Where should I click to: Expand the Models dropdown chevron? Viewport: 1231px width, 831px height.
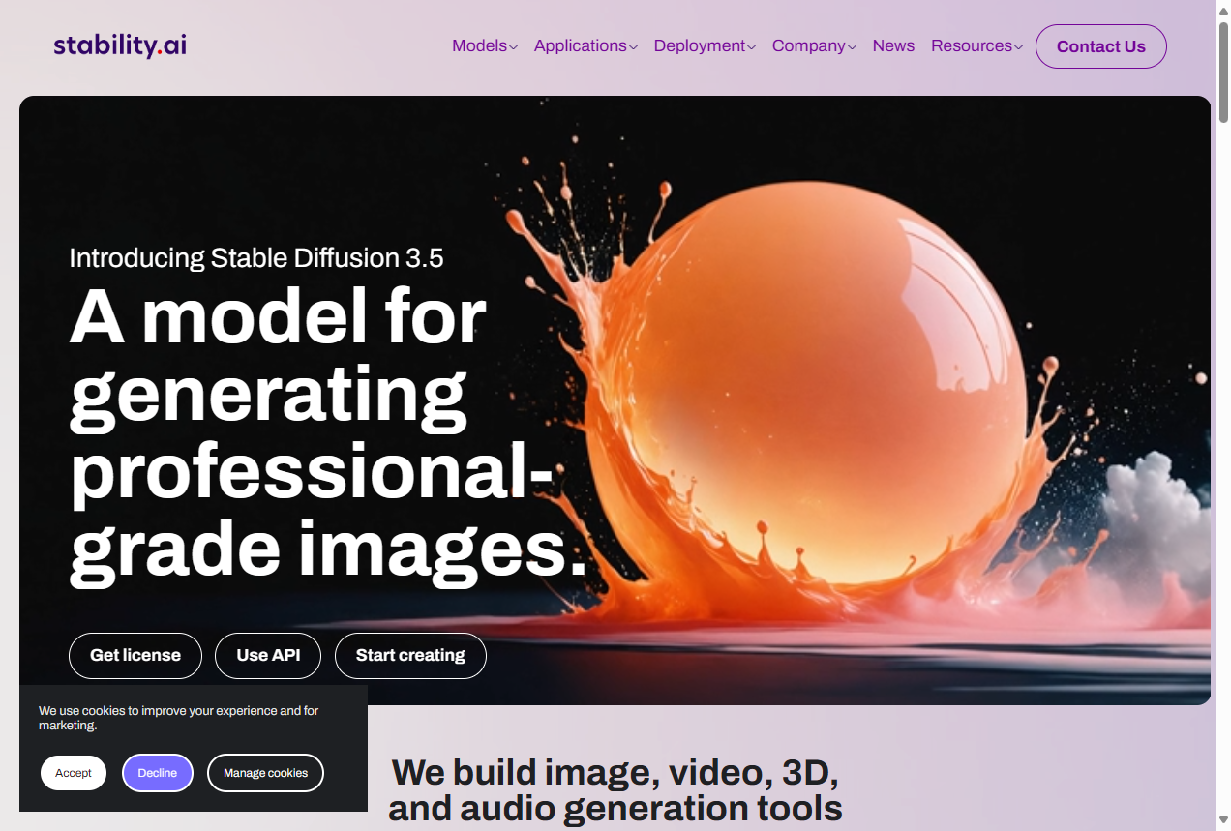[514, 47]
